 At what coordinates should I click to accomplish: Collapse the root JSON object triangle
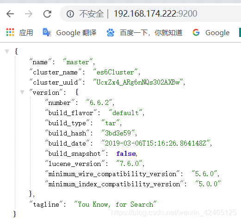coord(7,51)
